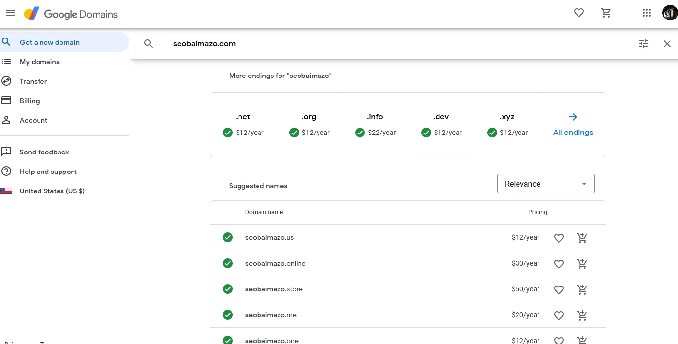The image size is (678, 344).
Task: Select the .dev ending card
Action: pos(441,125)
